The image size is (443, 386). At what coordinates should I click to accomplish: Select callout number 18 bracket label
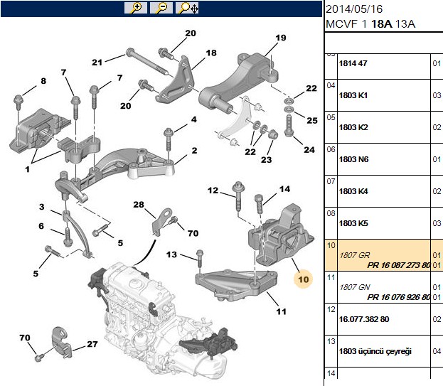pyautogui.click(x=211, y=53)
